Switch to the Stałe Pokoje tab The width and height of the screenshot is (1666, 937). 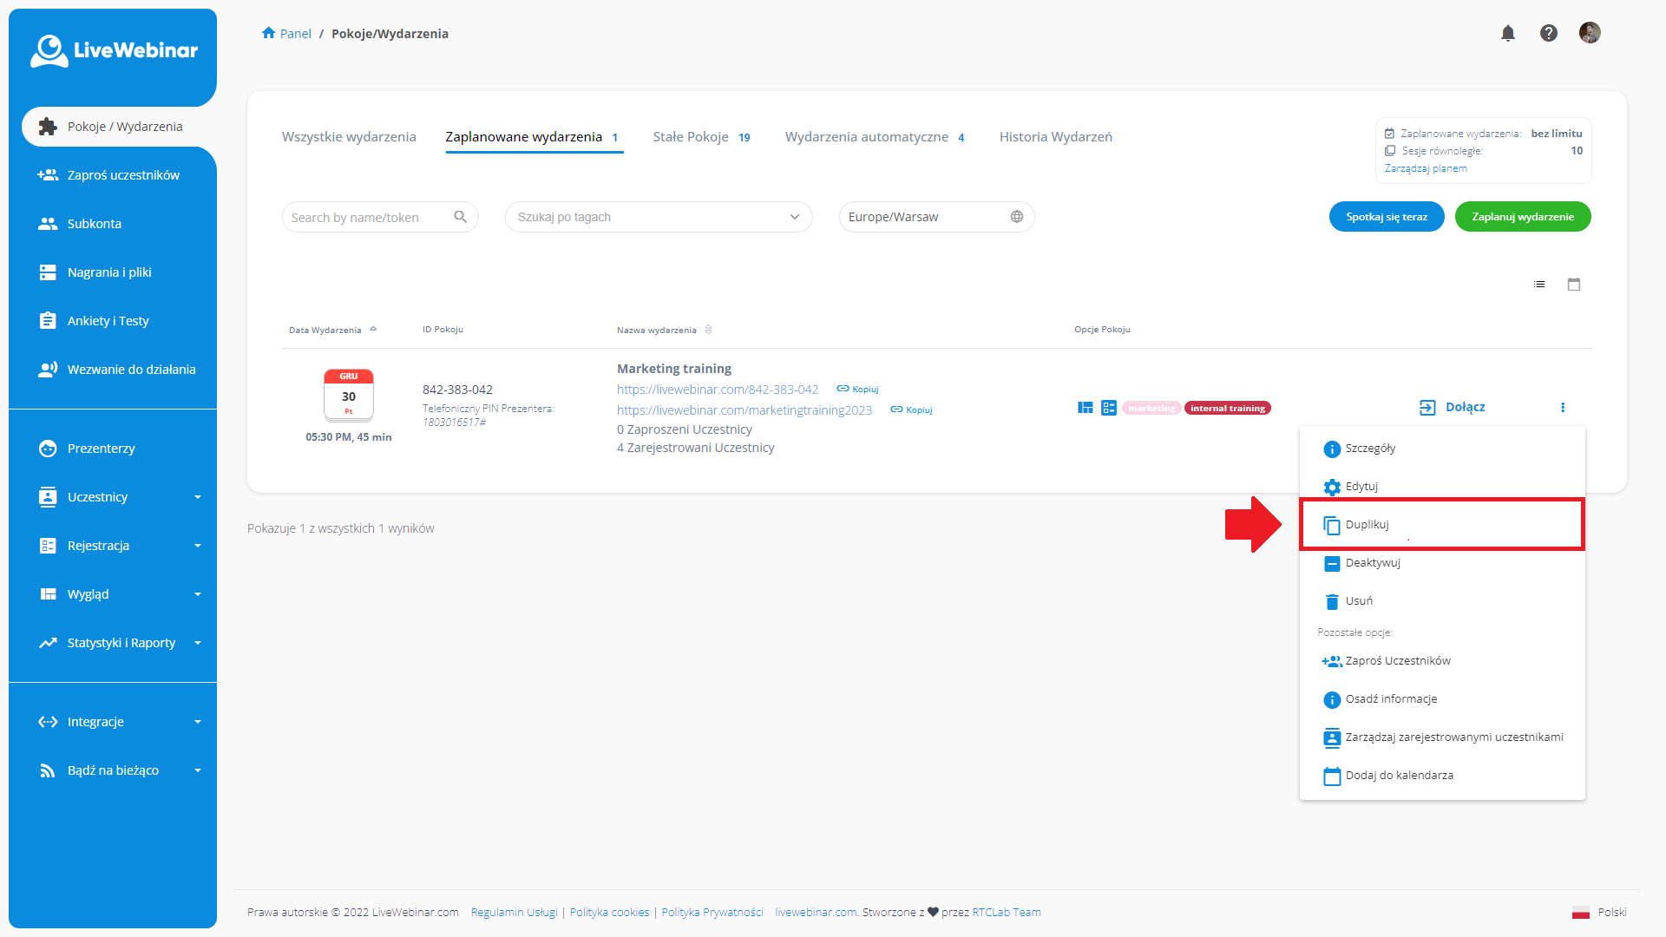tap(691, 136)
